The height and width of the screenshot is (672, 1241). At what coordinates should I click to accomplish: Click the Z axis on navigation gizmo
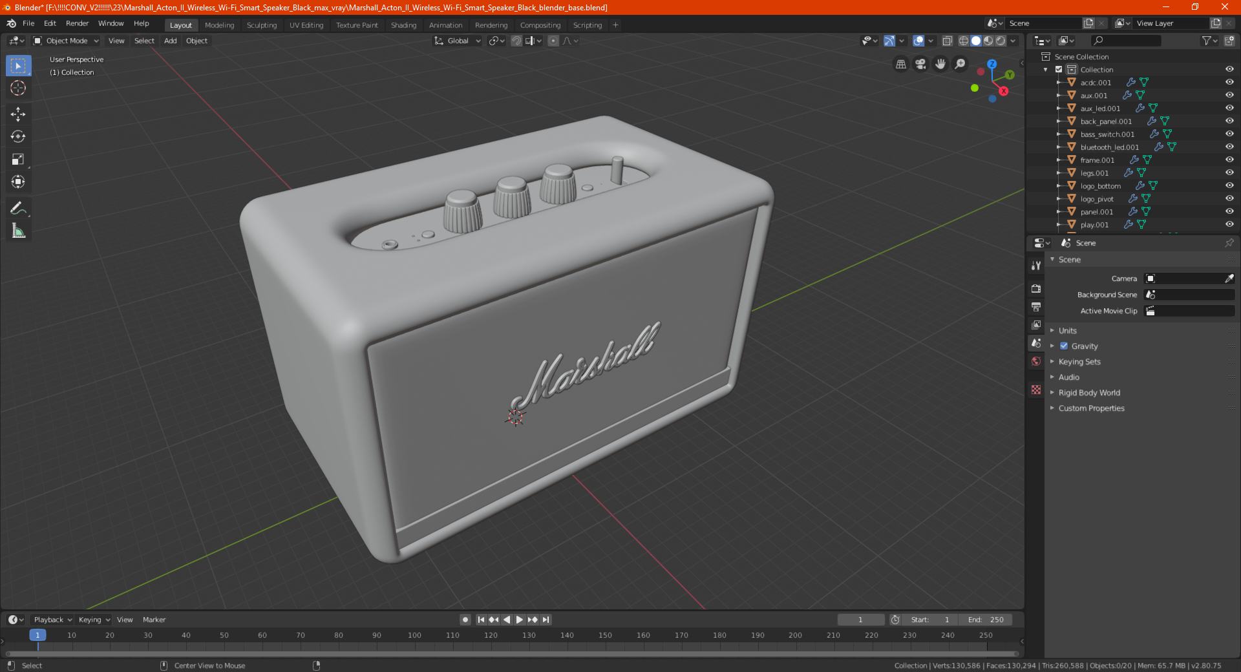point(992,64)
